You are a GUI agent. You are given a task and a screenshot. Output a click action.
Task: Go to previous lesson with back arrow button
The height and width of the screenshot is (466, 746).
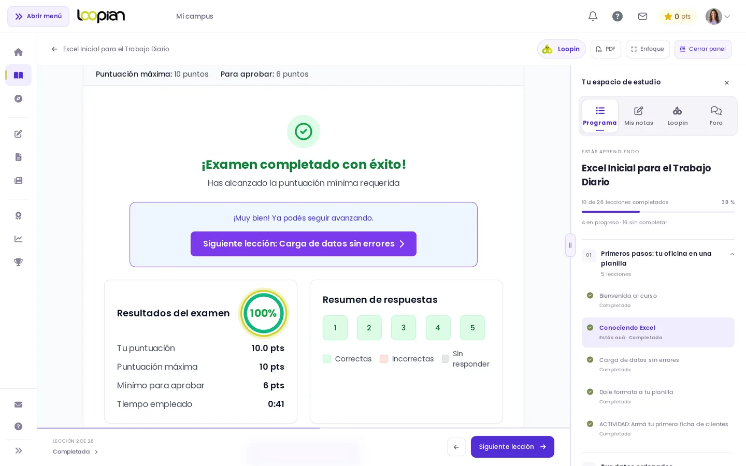point(456,447)
